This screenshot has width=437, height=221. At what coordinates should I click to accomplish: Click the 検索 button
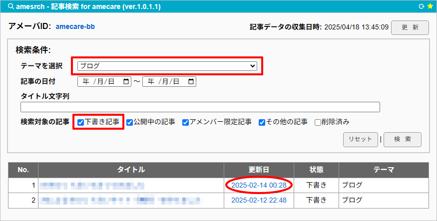403,140
